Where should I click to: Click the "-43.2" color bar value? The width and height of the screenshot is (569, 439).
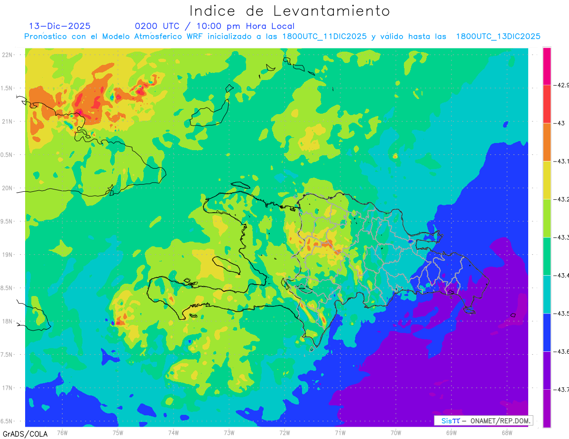pos(561,199)
